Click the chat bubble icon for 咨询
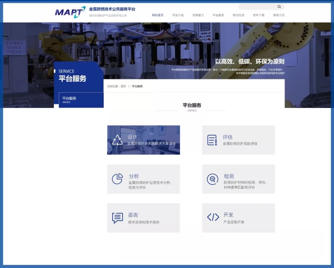Viewport: 334px width, 268px height. 117,218
